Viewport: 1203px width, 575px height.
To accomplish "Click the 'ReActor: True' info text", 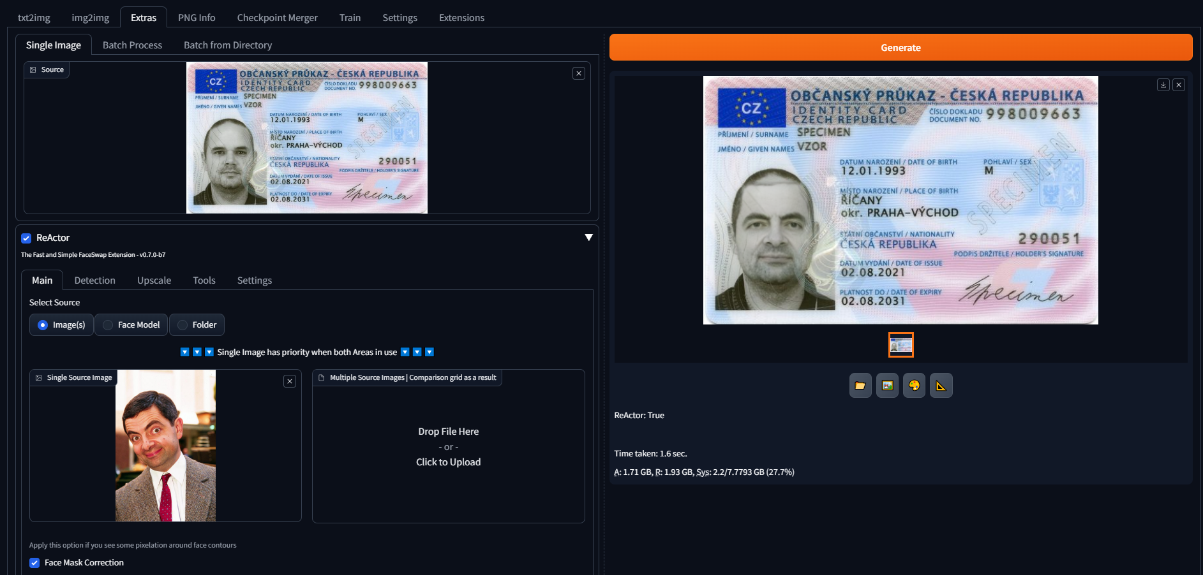I will tap(639, 416).
